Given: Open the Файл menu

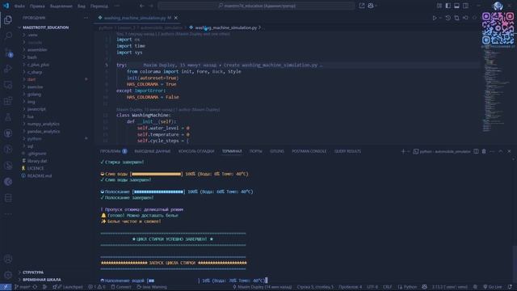Looking at the screenshot, I should pos(19,6).
